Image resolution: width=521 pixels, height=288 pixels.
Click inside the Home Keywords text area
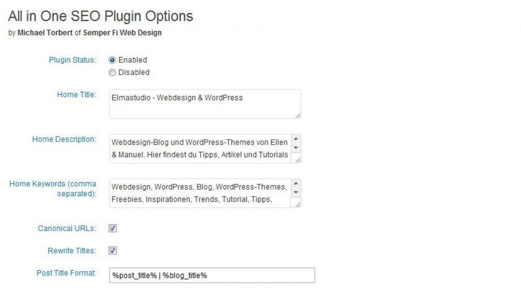(x=199, y=193)
